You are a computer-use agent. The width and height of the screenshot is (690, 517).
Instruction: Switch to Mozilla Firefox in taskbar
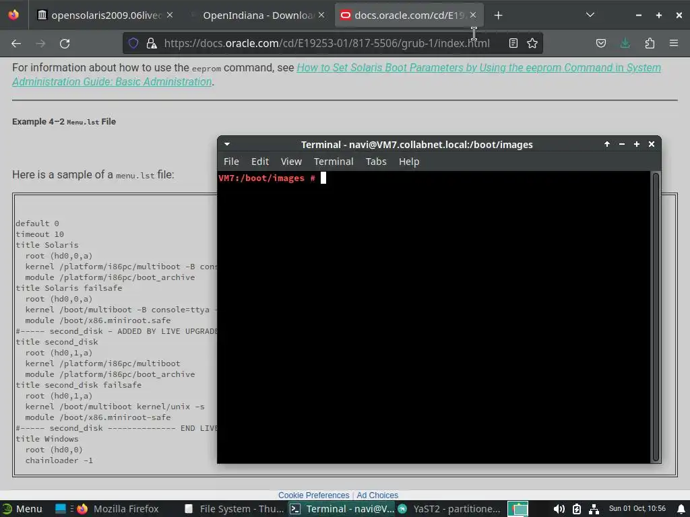tap(118, 509)
